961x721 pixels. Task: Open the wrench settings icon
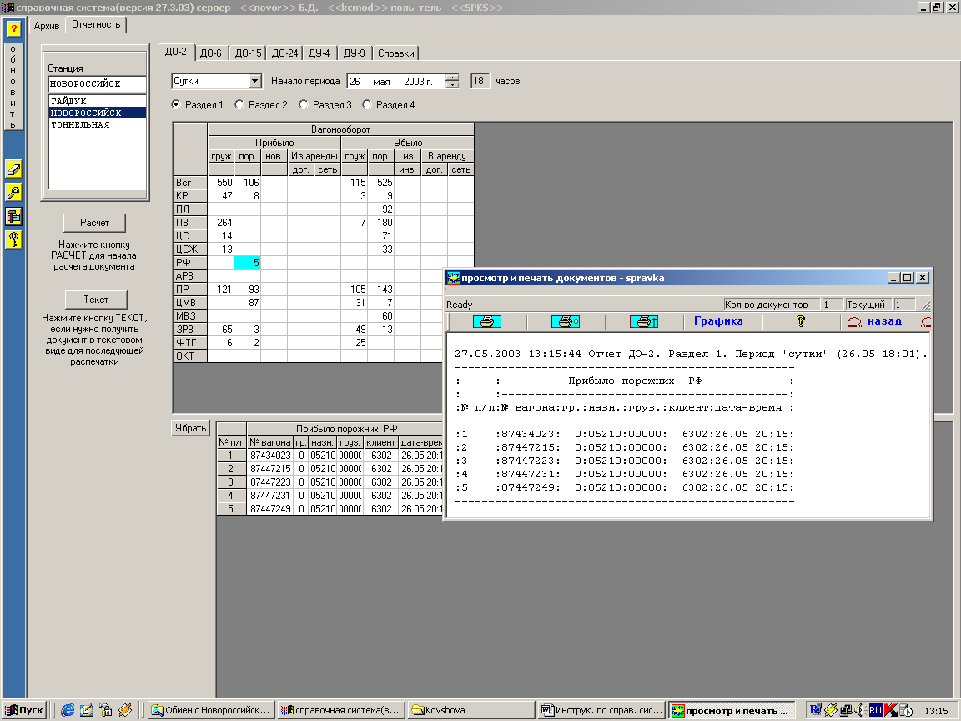pyautogui.click(x=13, y=193)
